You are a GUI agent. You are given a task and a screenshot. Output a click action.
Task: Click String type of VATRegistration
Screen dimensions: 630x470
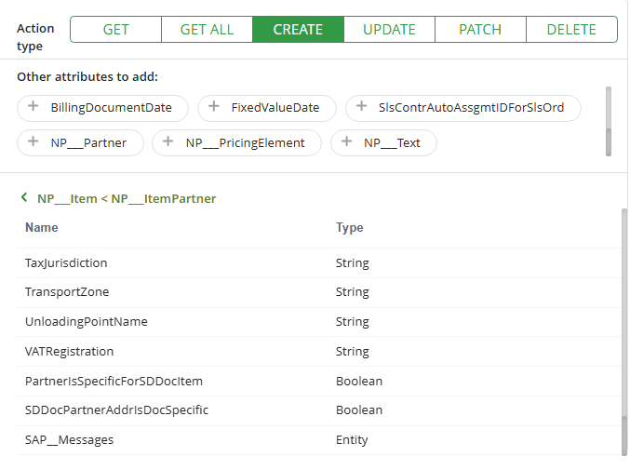click(353, 352)
